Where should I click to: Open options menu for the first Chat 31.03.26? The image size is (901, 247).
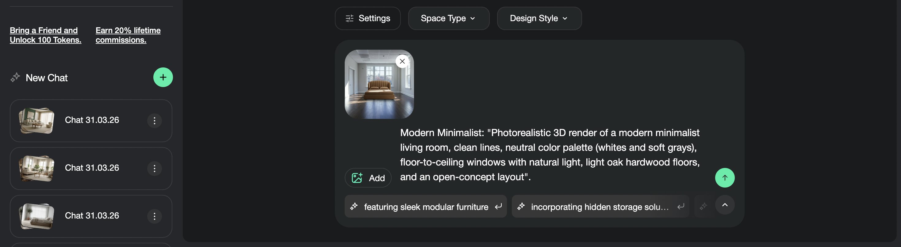[x=154, y=120]
